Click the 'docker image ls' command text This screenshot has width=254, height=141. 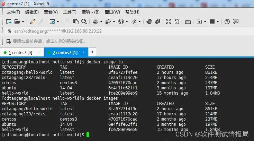tap(105, 62)
